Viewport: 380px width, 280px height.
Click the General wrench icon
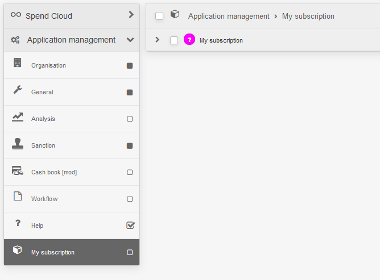pos(18,90)
